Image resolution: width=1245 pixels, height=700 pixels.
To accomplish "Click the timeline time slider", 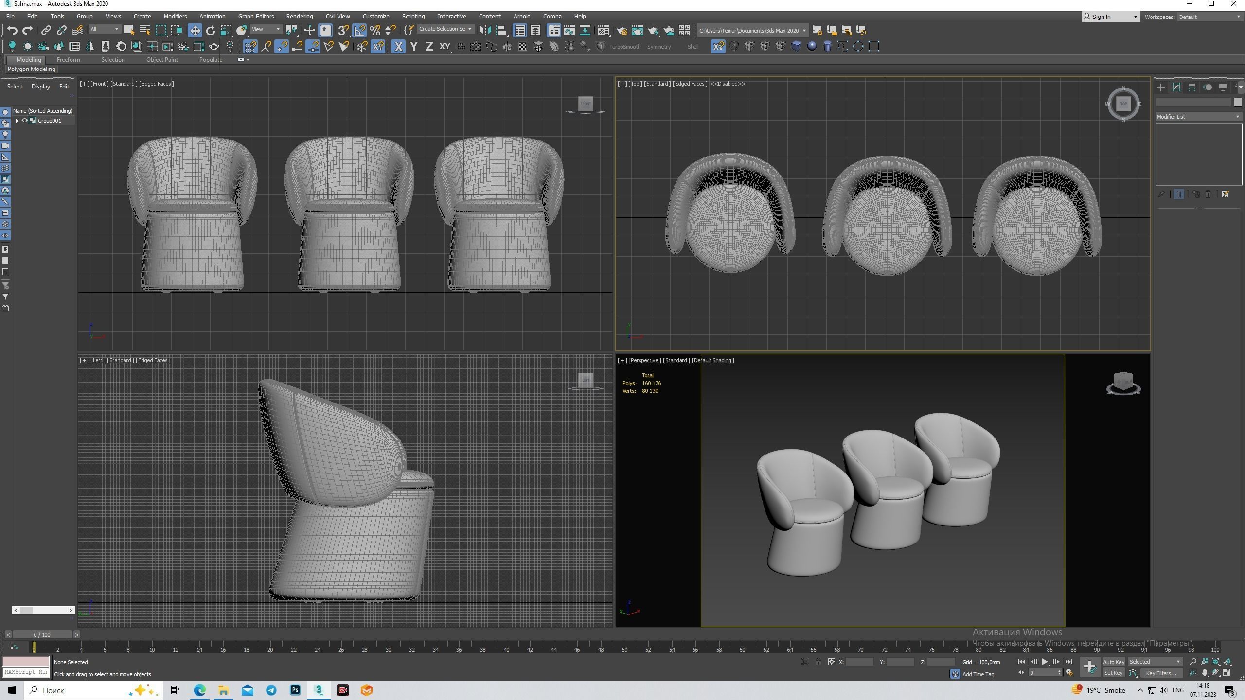I will point(34,647).
